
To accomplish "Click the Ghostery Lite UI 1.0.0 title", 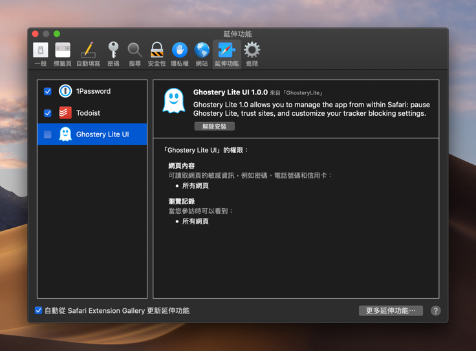I will (x=230, y=92).
